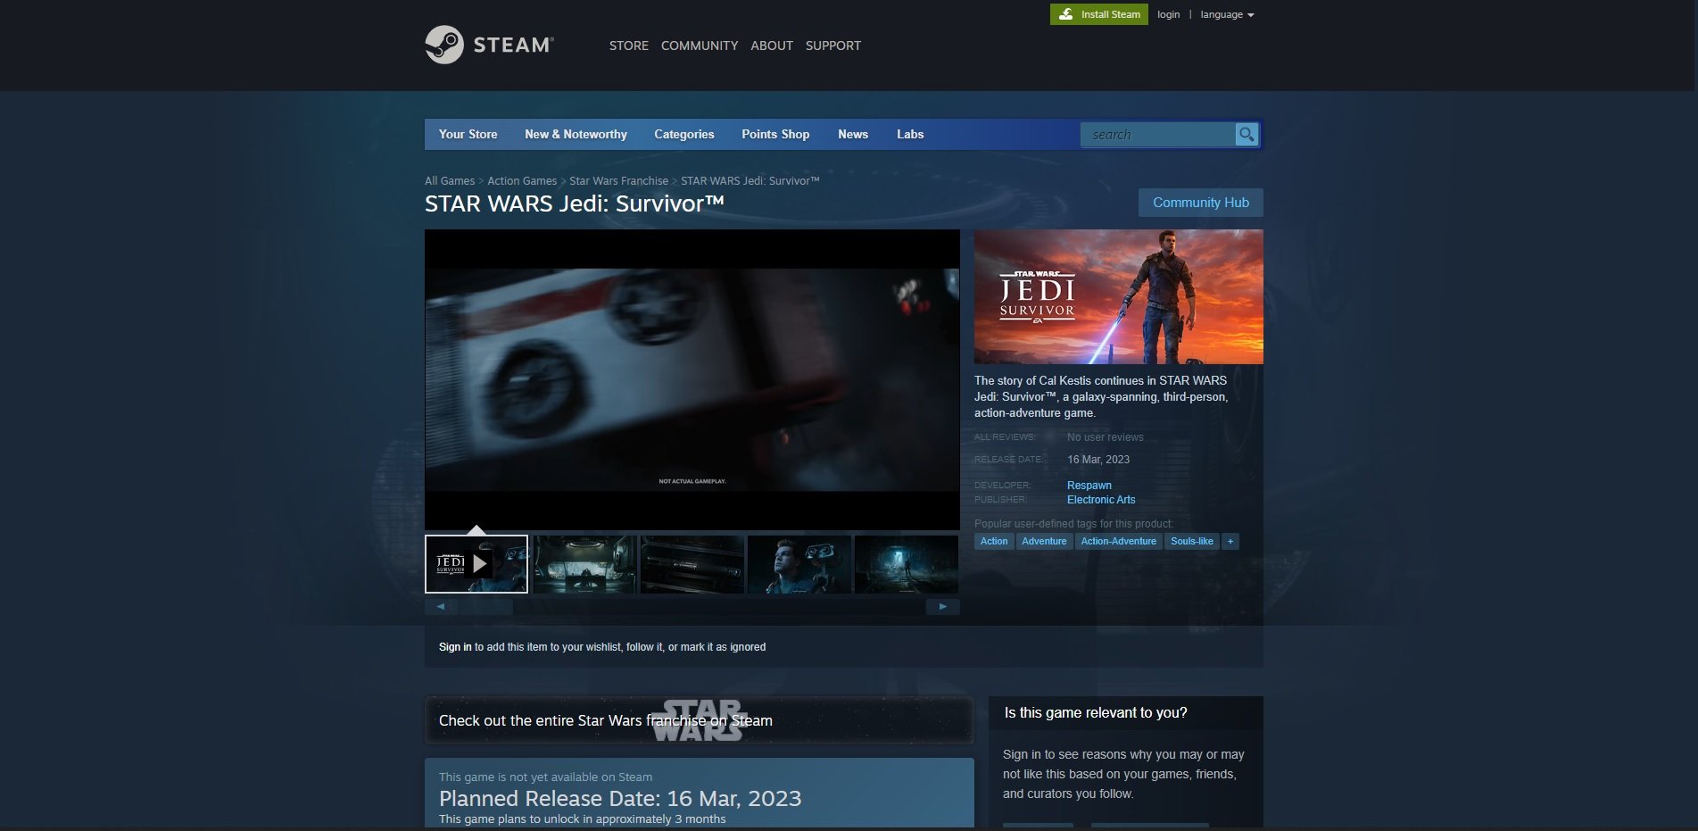1698x831 pixels.
Task: Open the New & Noteworthy tab
Action: 576,134
